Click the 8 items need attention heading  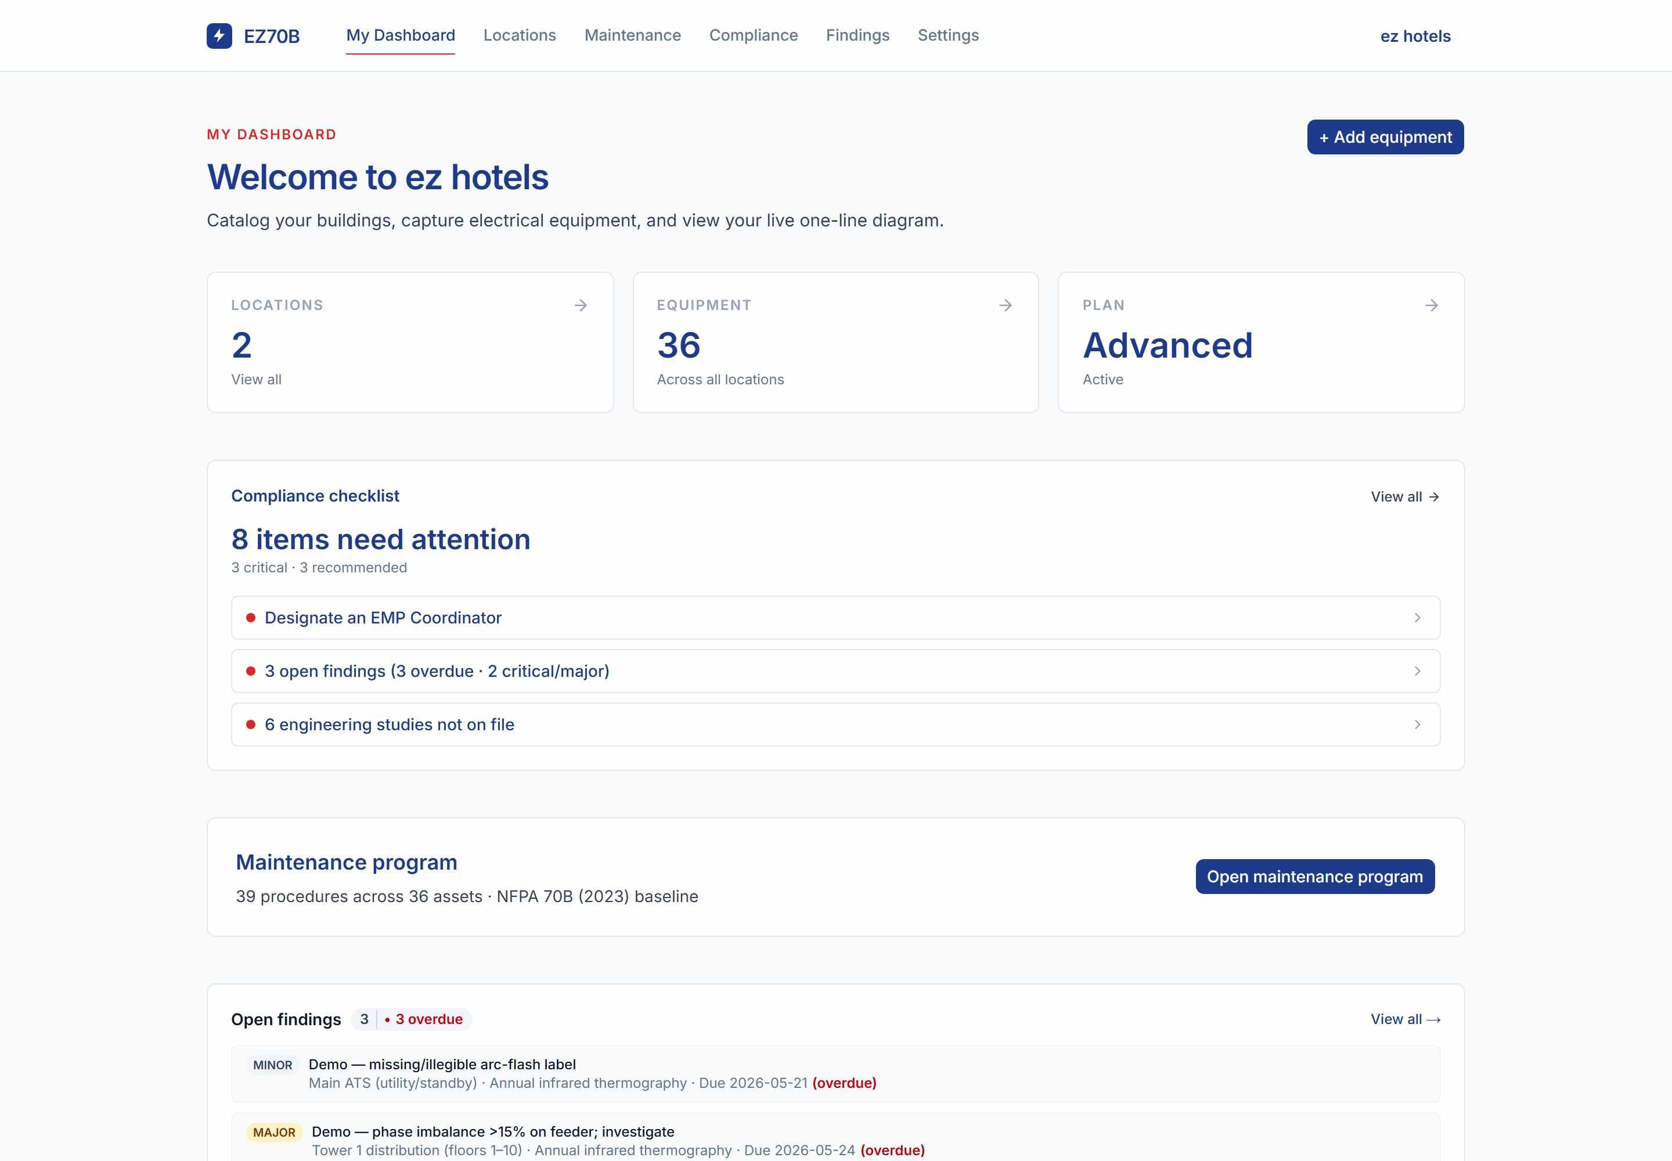[x=380, y=539]
